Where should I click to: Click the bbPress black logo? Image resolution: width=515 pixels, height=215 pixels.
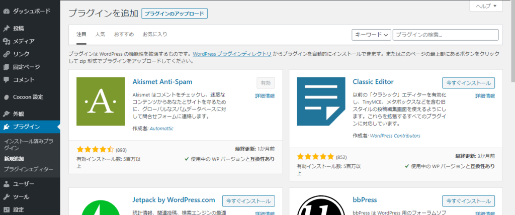(321, 205)
